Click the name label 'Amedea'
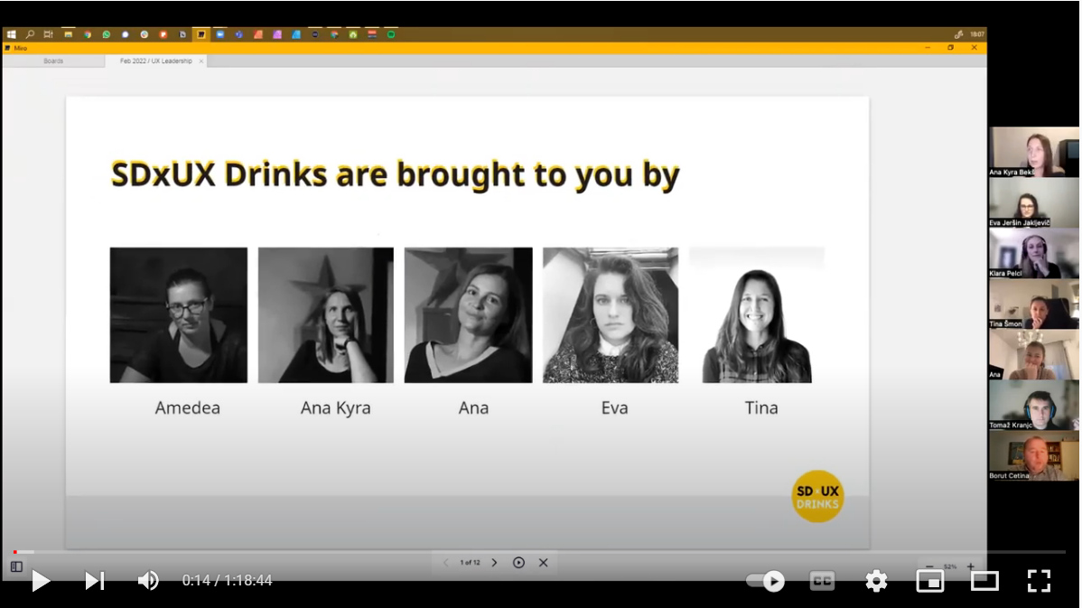Image resolution: width=1082 pixels, height=608 pixels. click(188, 407)
